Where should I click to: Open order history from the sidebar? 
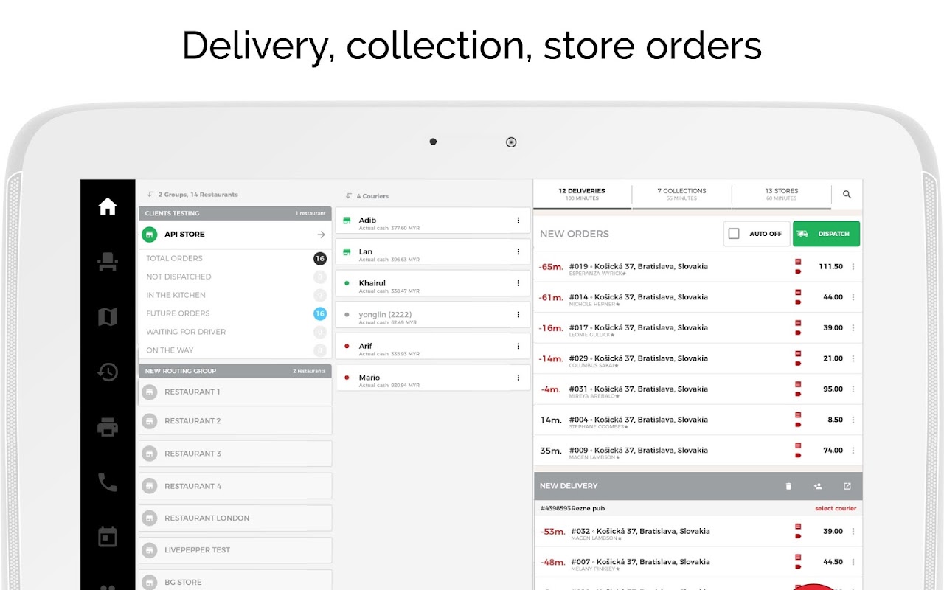[x=108, y=372]
